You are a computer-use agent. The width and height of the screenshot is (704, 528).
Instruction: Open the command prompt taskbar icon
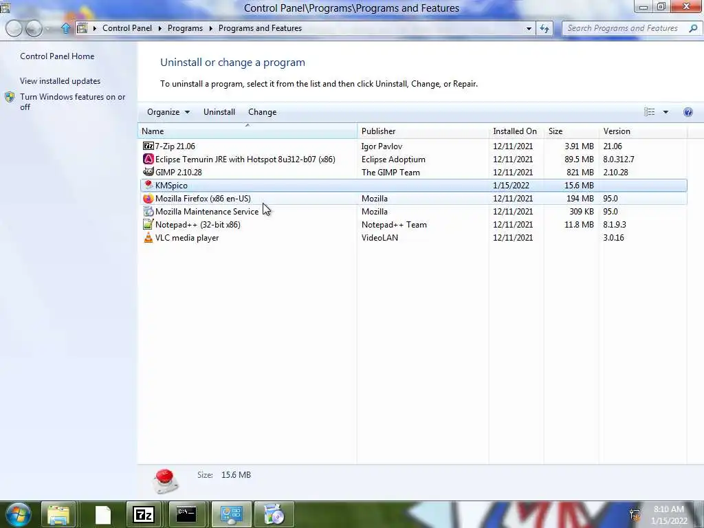click(x=186, y=515)
